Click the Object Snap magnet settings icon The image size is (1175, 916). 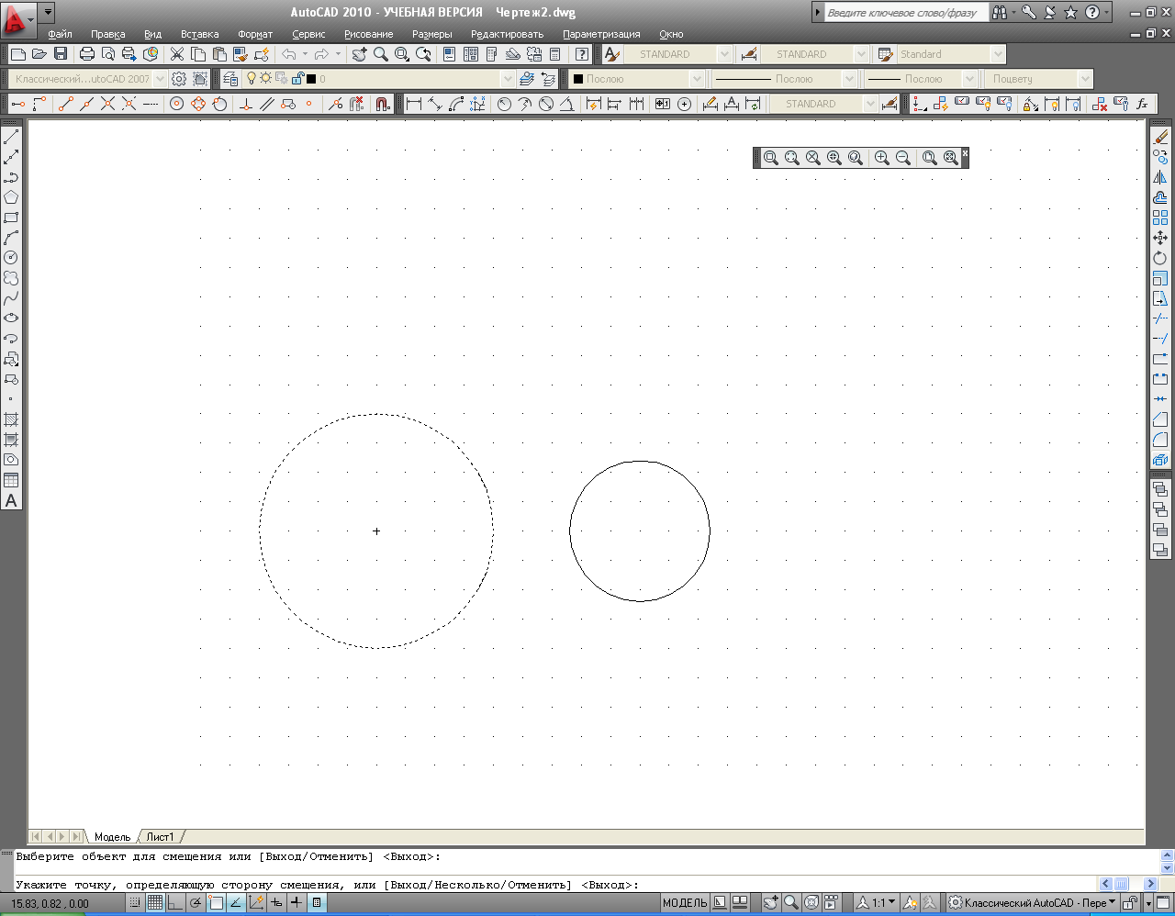point(383,104)
